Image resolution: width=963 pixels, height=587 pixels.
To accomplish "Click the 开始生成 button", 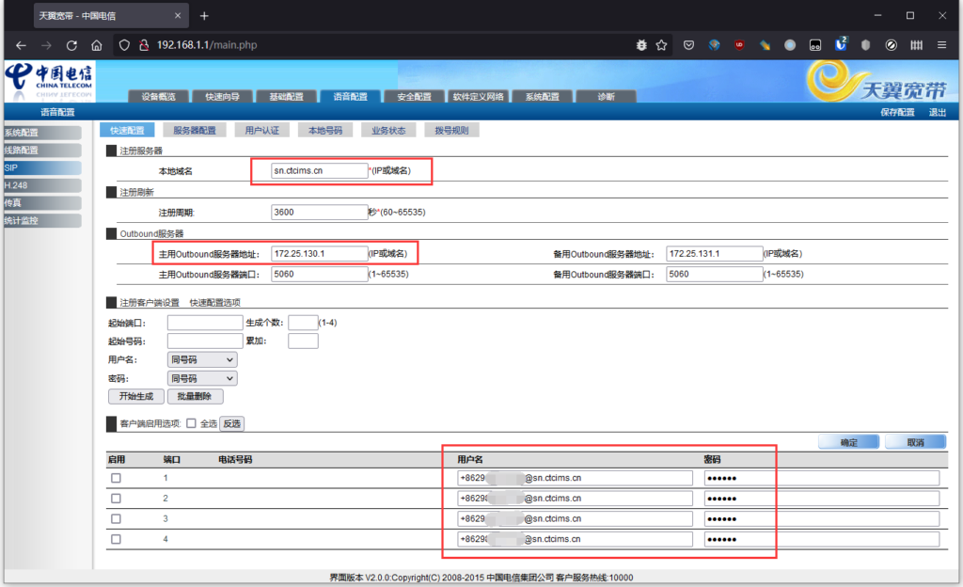I will 136,396.
